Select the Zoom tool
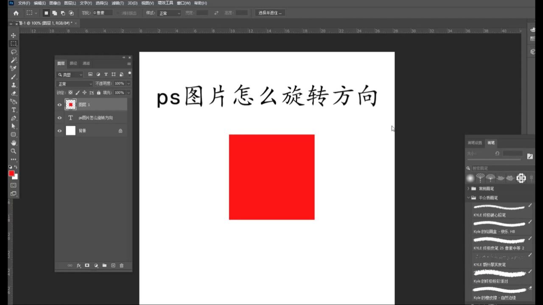The height and width of the screenshot is (305, 543). point(14,152)
